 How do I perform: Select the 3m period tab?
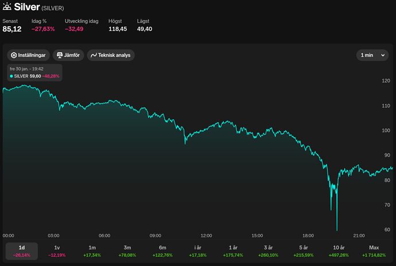(127, 251)
